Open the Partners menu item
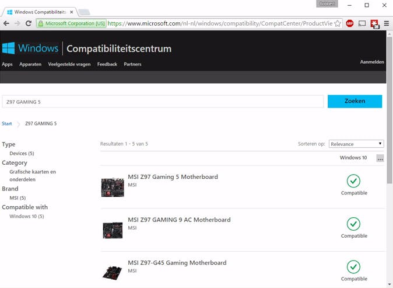The width and height of the screenshot is (393, 288). point(132,64)
